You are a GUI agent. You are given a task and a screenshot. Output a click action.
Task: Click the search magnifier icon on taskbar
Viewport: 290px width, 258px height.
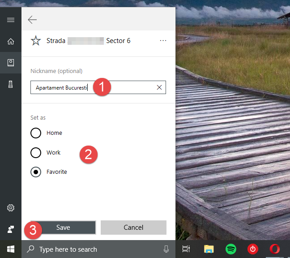(x=30, y=249)
